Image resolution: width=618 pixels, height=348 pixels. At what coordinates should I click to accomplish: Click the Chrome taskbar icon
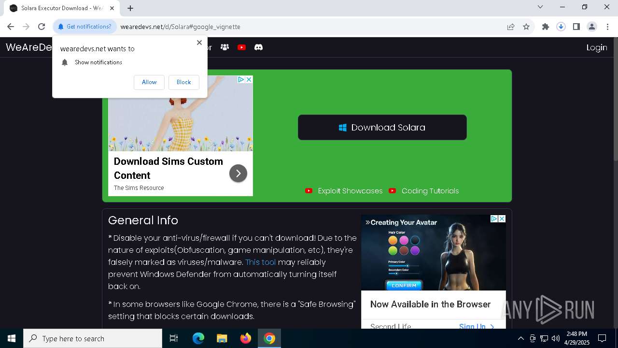pos(269,338)
